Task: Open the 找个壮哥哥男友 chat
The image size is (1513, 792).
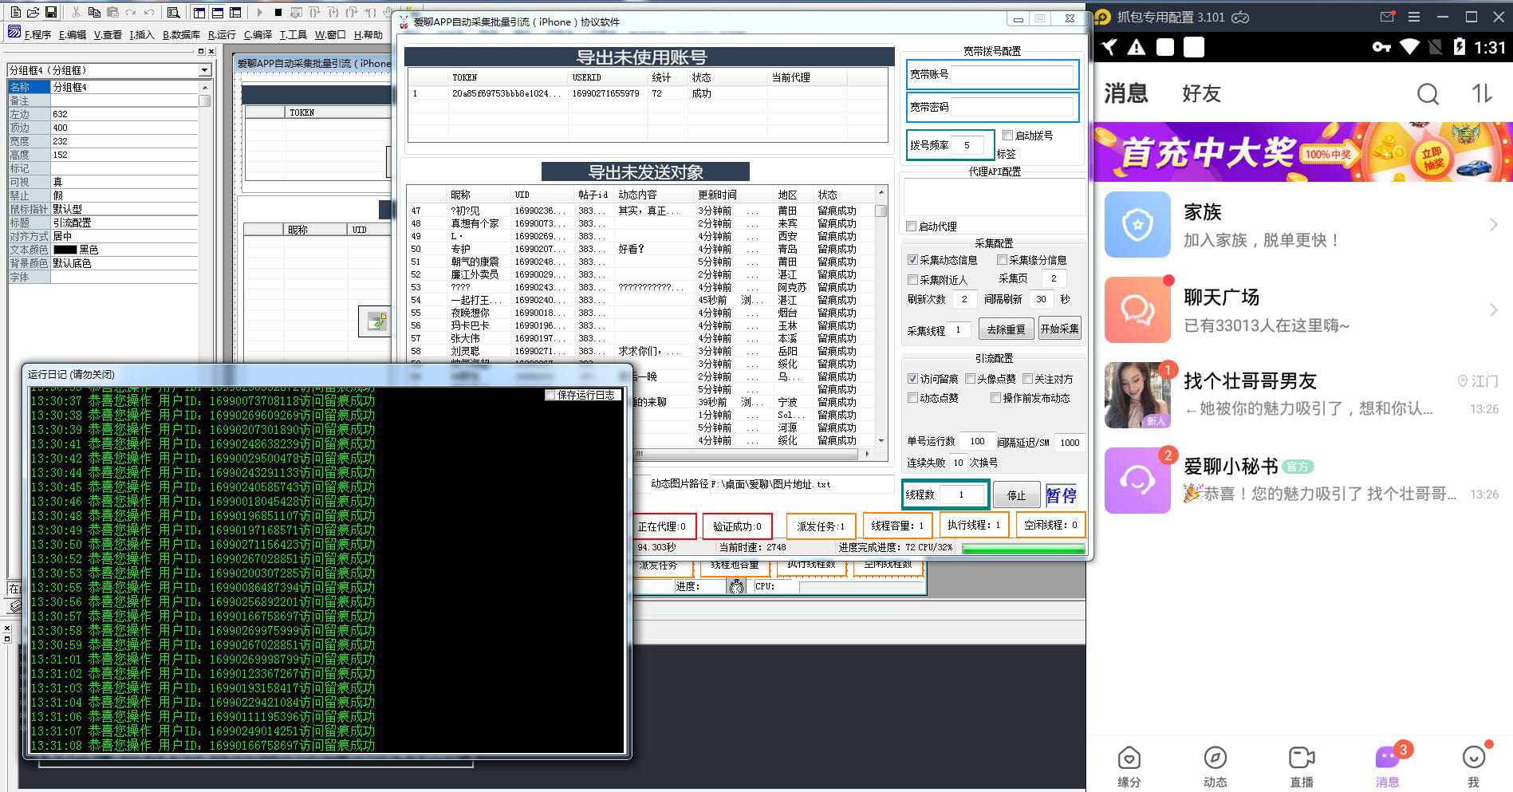Action: tap(1302, 396)
